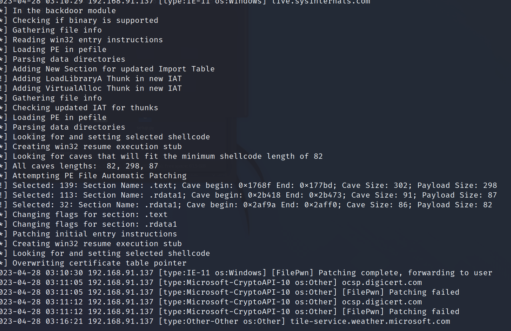Click the 03:11:12 ocsp.digicert.com log entry
The image size is (511, 331).
(x=211, y=302)
